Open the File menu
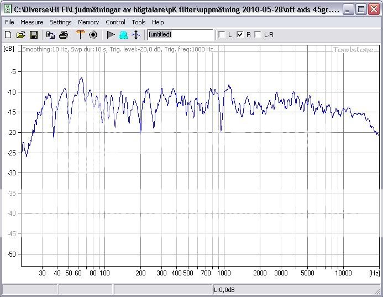383x297 pixels. tap(9, 22)
